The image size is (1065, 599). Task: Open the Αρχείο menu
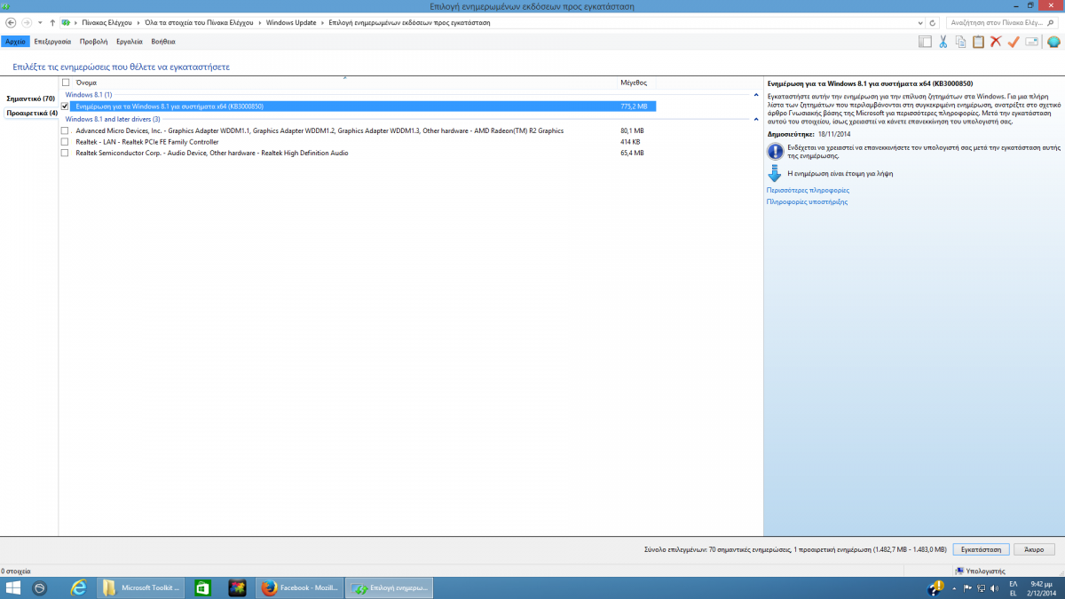point(14,42)
